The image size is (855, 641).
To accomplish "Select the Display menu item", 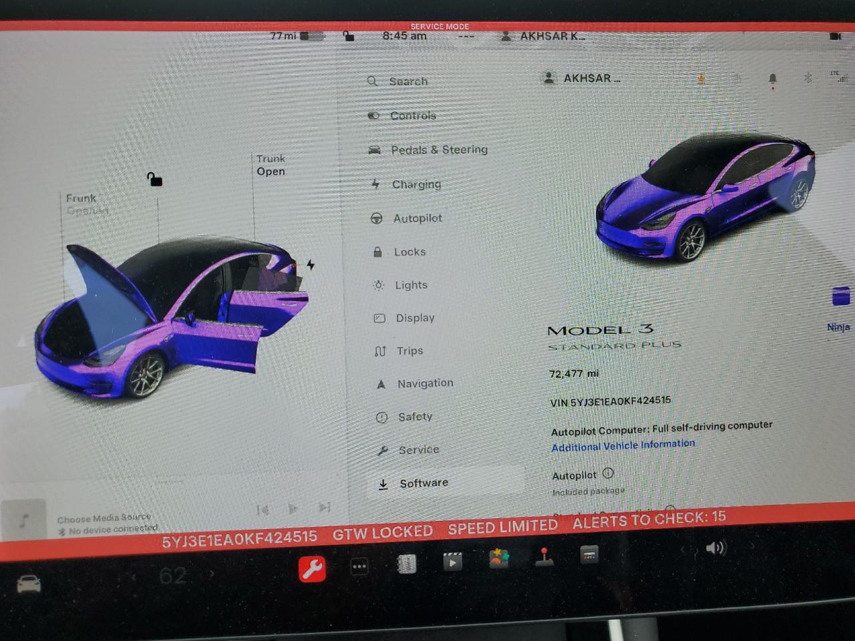I will point(404,318).
